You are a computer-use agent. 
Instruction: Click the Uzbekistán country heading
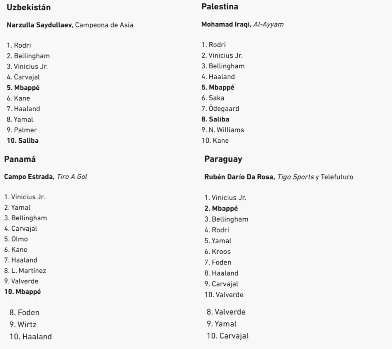[x=29, y=7]
